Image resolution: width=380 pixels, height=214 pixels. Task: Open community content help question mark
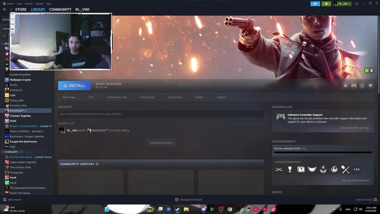(97, 164)
